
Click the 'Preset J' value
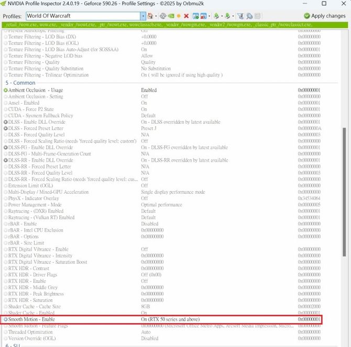149,128
